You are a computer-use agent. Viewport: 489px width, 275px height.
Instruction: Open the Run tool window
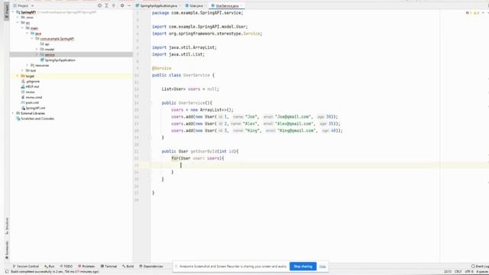(49, 267)
